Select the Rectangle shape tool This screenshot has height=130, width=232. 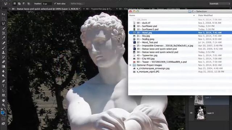(3, 95)
